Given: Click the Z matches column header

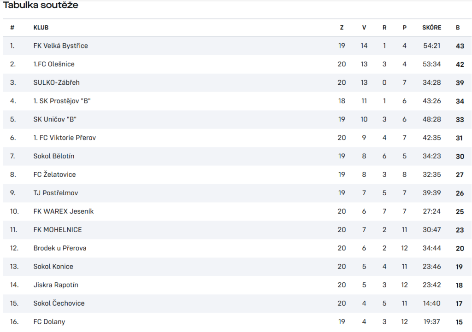Looking at the screenshot, I should pyautogui.click(x=342, y=27).
